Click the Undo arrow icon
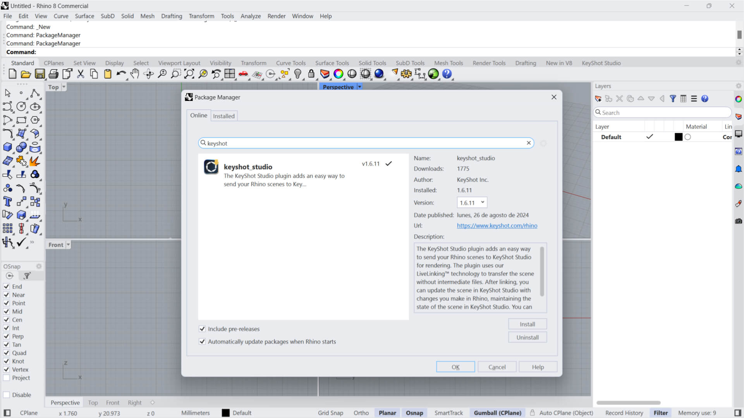The height and width of the screenshot is (418, 744). 121,74
